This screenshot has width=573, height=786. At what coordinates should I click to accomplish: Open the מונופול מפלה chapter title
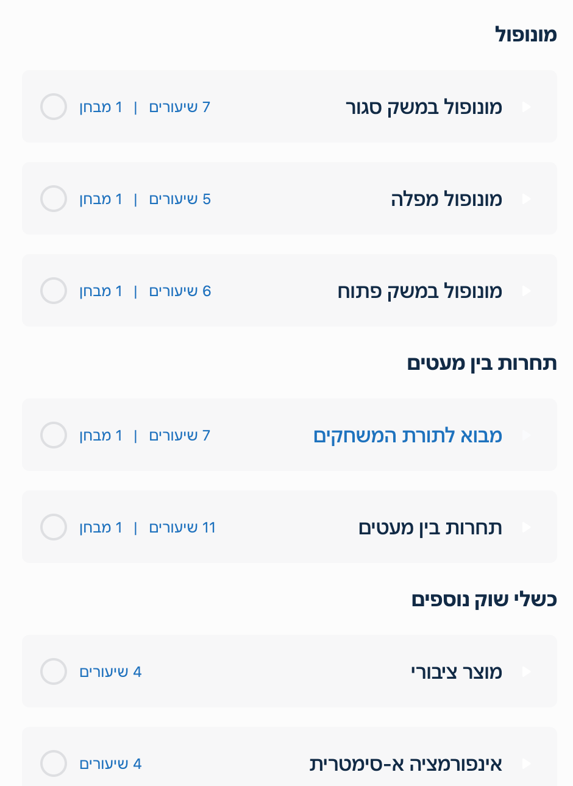click(446, 199)
